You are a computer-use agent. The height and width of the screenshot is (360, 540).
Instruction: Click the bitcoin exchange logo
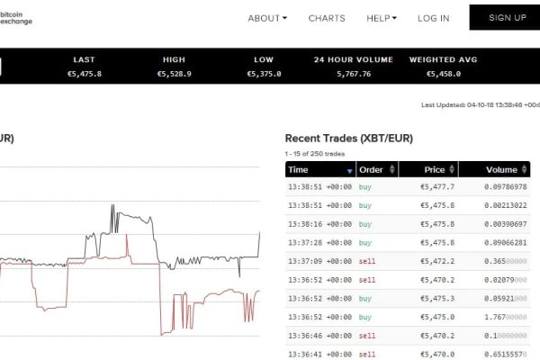[15, 17]
